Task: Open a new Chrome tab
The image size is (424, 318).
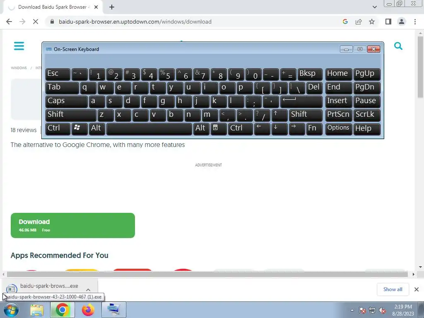Action: tap(112, 7)
